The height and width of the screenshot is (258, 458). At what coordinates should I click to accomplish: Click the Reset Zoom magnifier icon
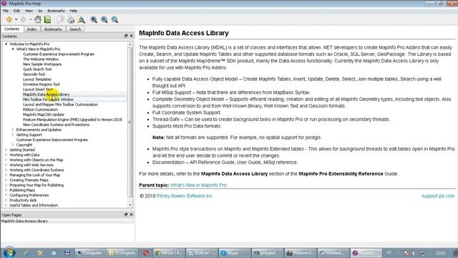click(114, 19)
